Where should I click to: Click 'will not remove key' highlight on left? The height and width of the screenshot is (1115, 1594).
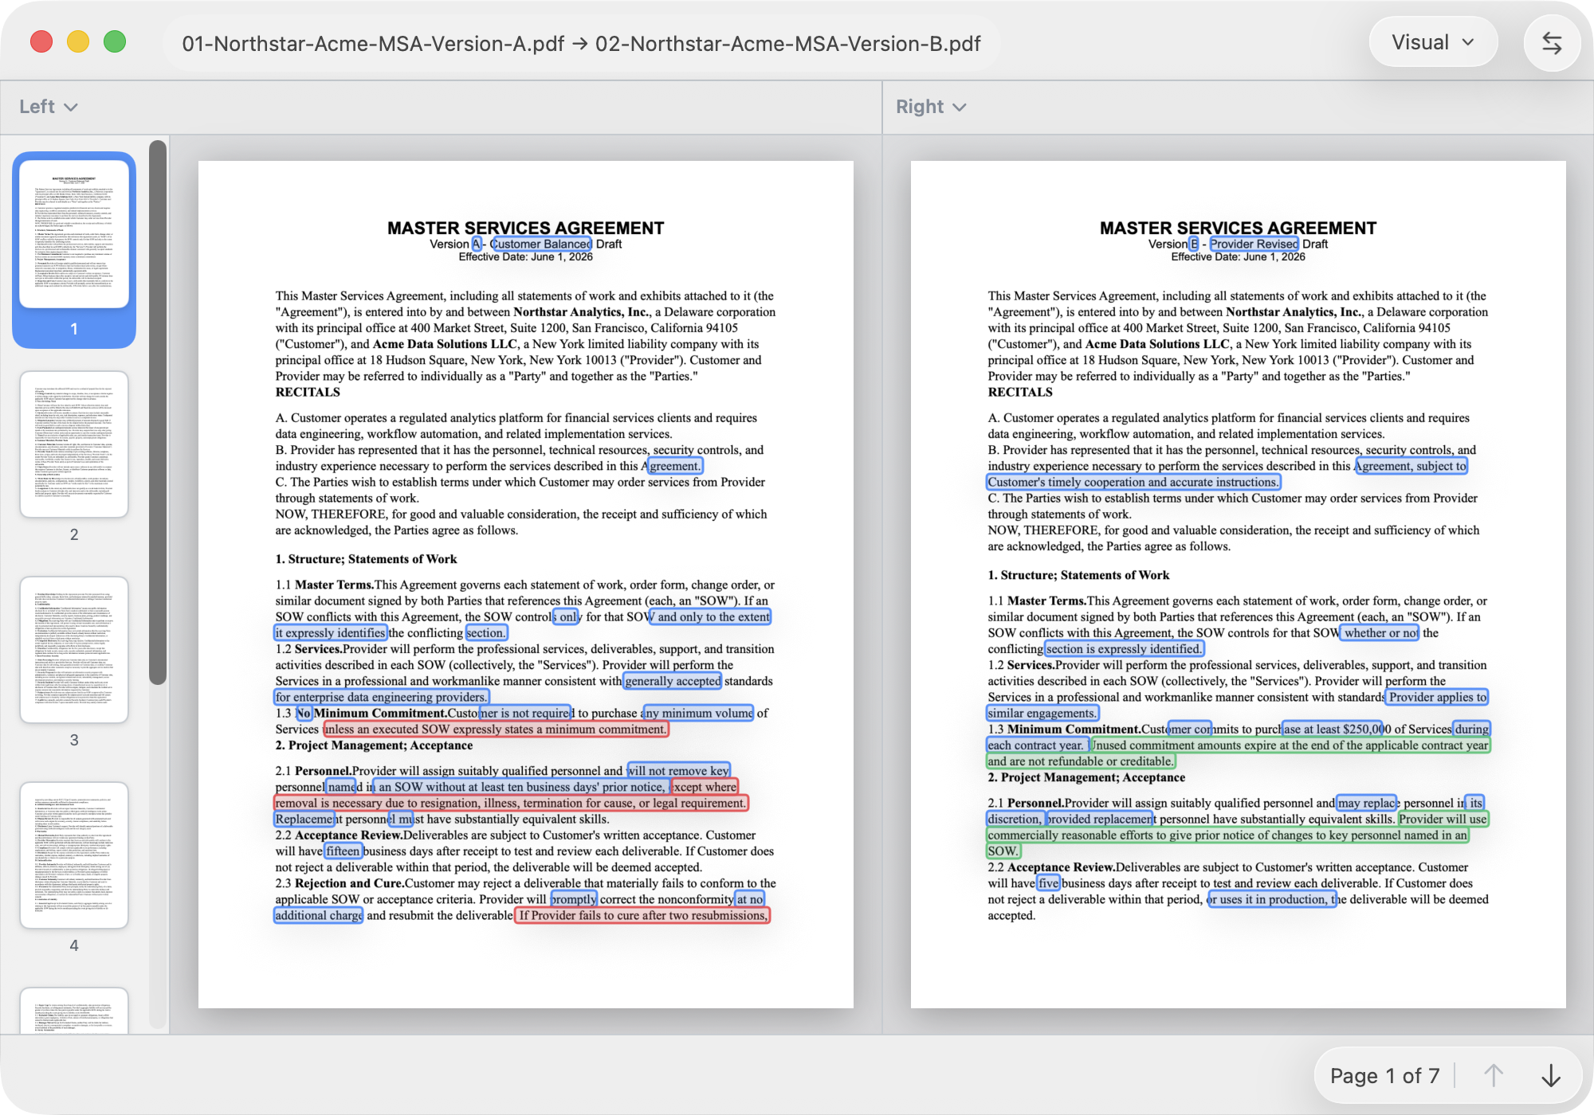pos(678,770)
